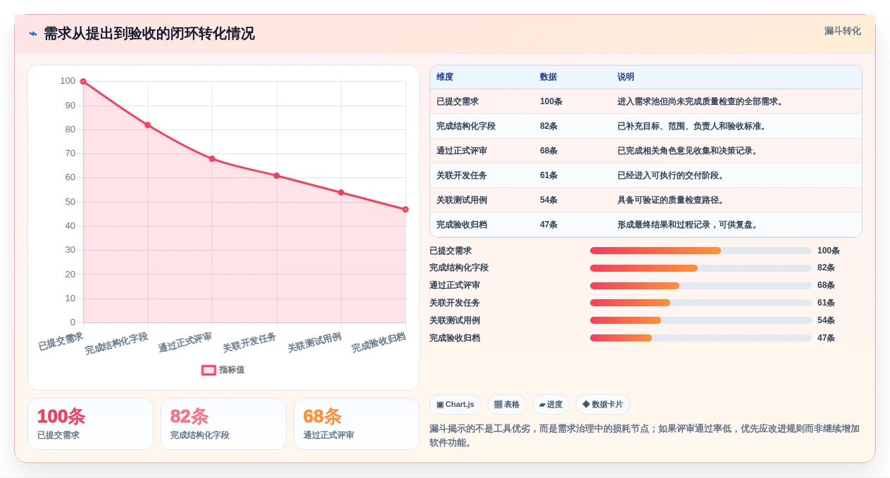Click the title 需求从提出到验收的闭环转化情况
The width and height of the screenshot is (890, 478).
point(149,34)
